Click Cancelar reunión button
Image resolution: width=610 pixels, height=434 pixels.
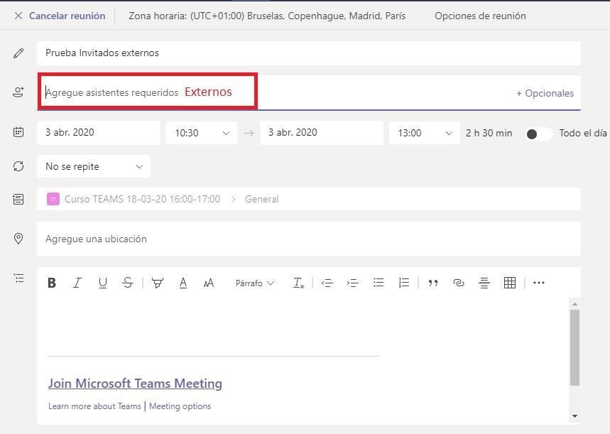60,16
